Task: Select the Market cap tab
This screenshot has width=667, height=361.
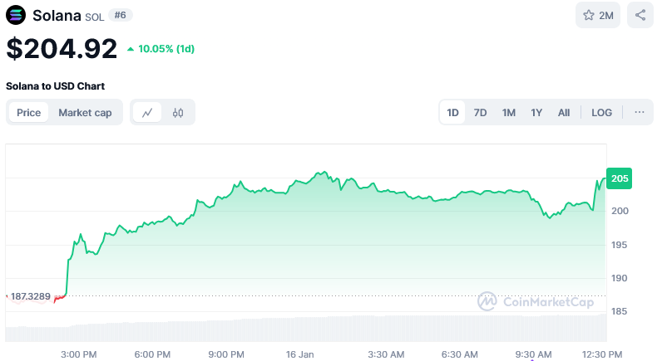Action: coord(85,113)
